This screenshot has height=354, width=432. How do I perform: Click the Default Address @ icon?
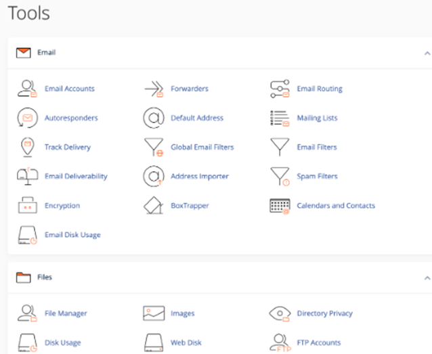pyautogui.click(x=154, y=118)
